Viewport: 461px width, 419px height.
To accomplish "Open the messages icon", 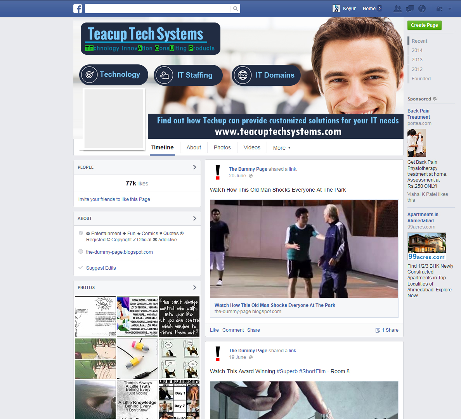I will (x=409, y=8).
